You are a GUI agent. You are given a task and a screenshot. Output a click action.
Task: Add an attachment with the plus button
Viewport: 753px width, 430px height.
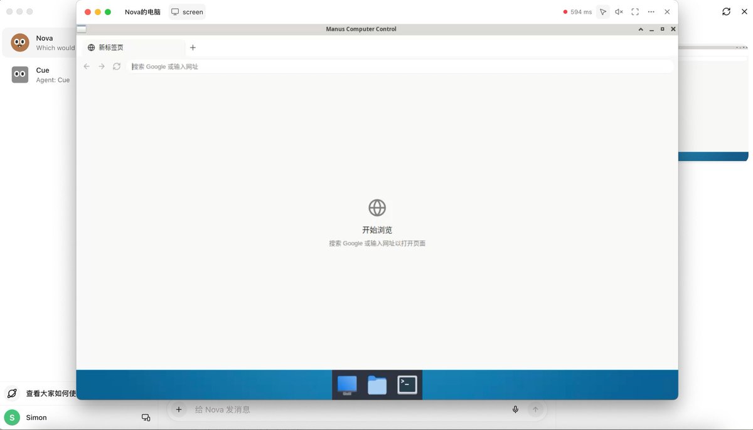[179, 409]
